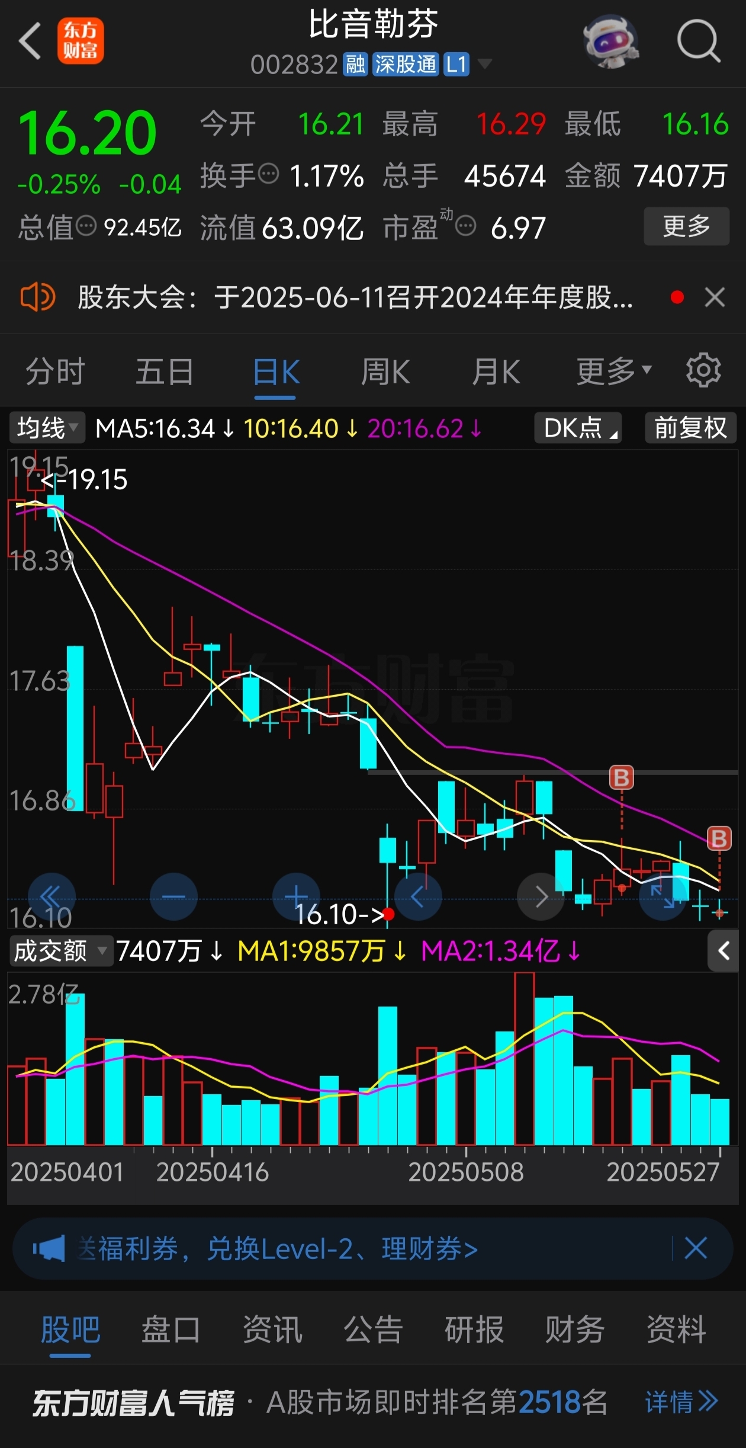Show info for 换手 turnover rate
Viewport: 746px width, 1448px height.
[269, 174]
